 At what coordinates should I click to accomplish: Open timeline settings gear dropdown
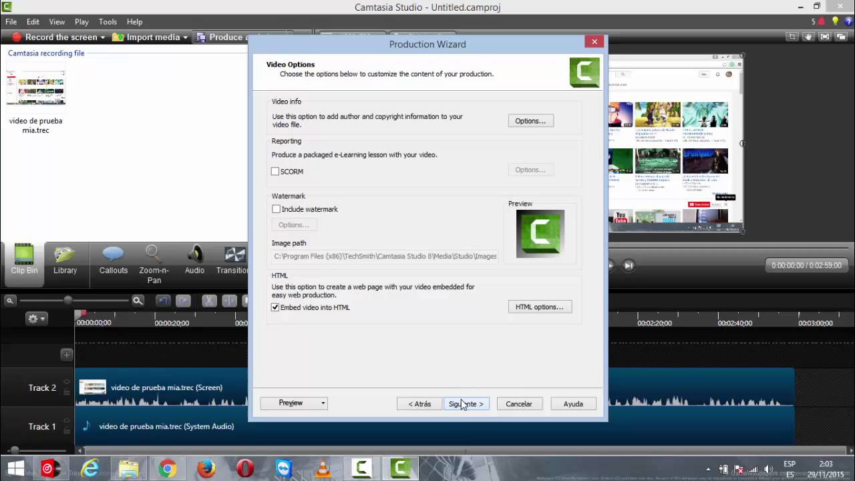36,319
